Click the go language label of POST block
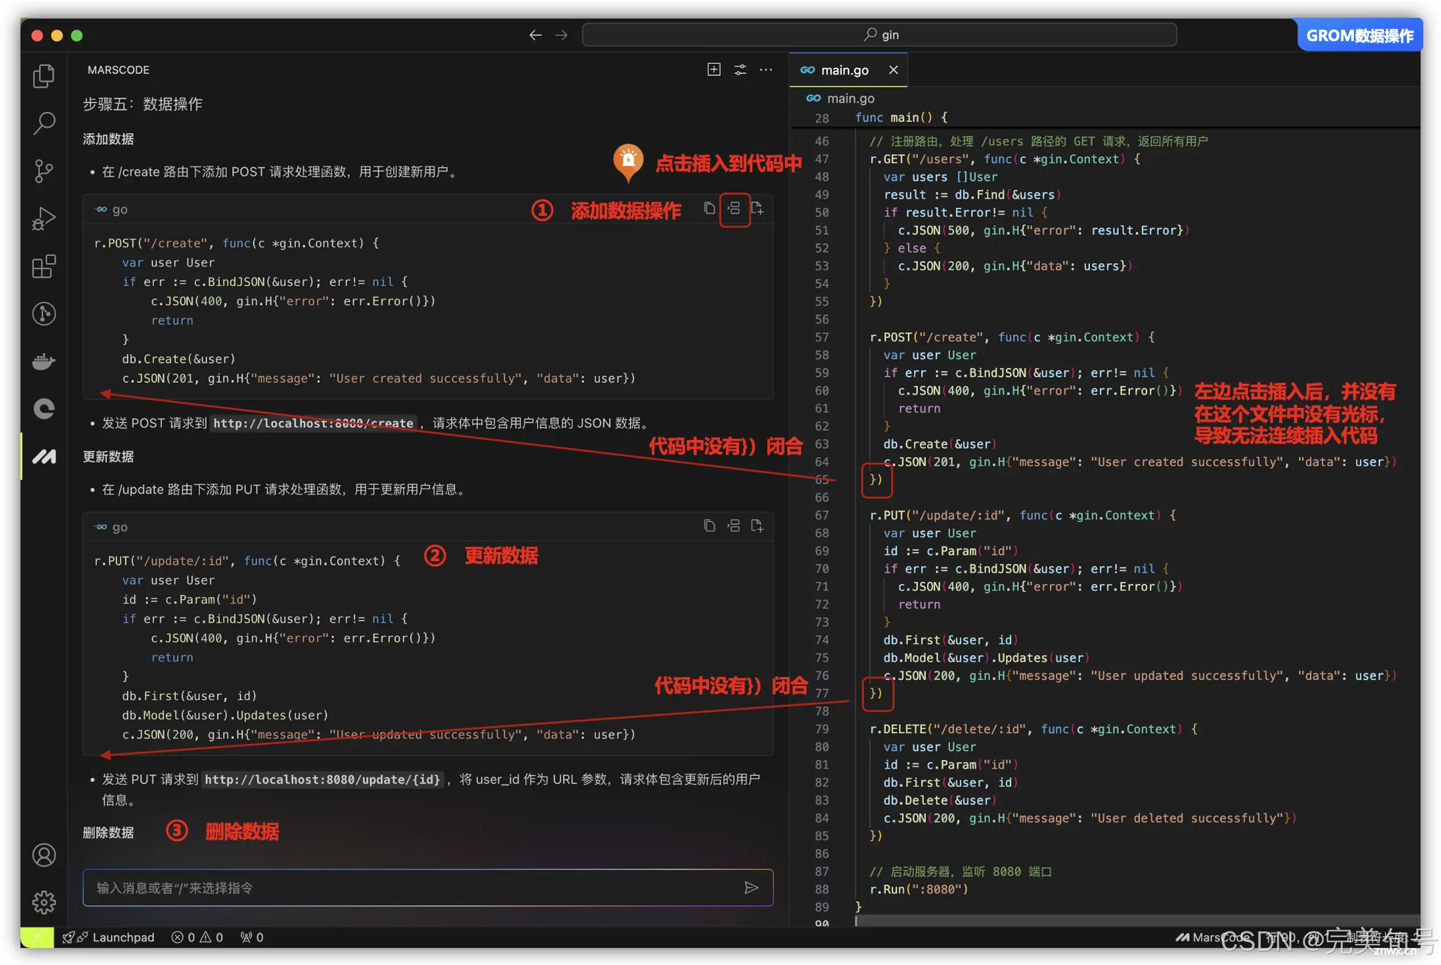 pos(112,209)
